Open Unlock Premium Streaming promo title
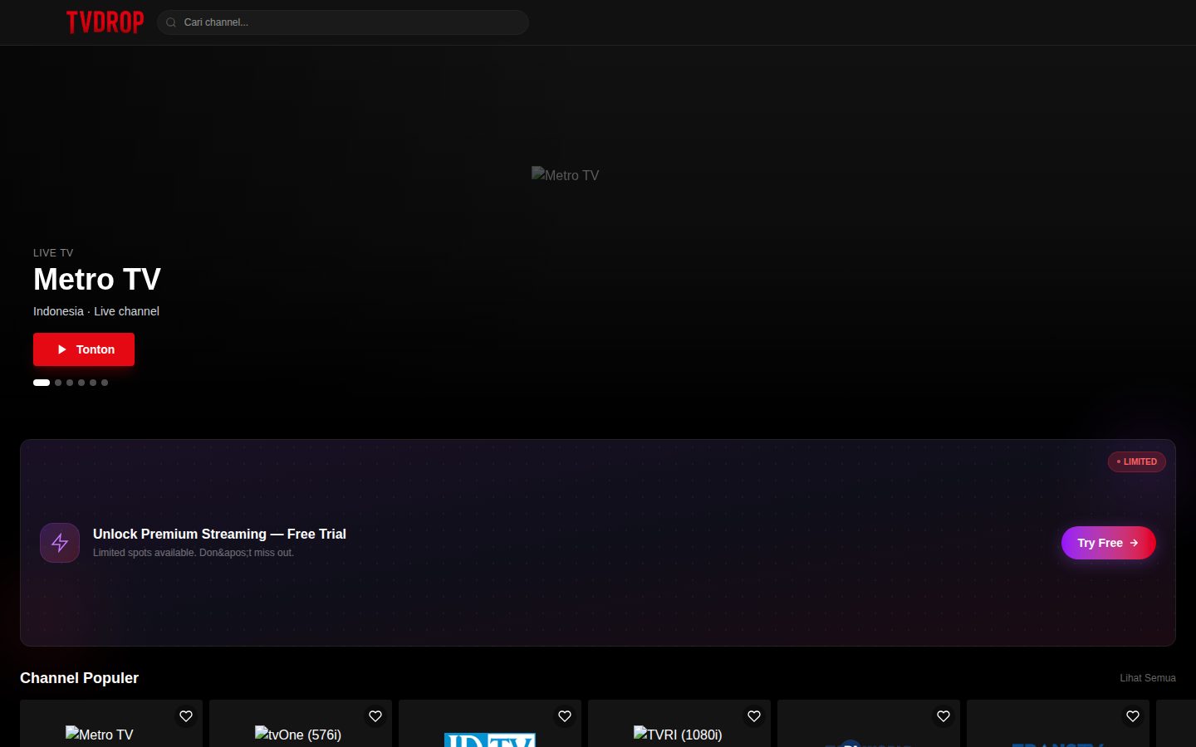1196x747 pixels. [x=219, y=534]
